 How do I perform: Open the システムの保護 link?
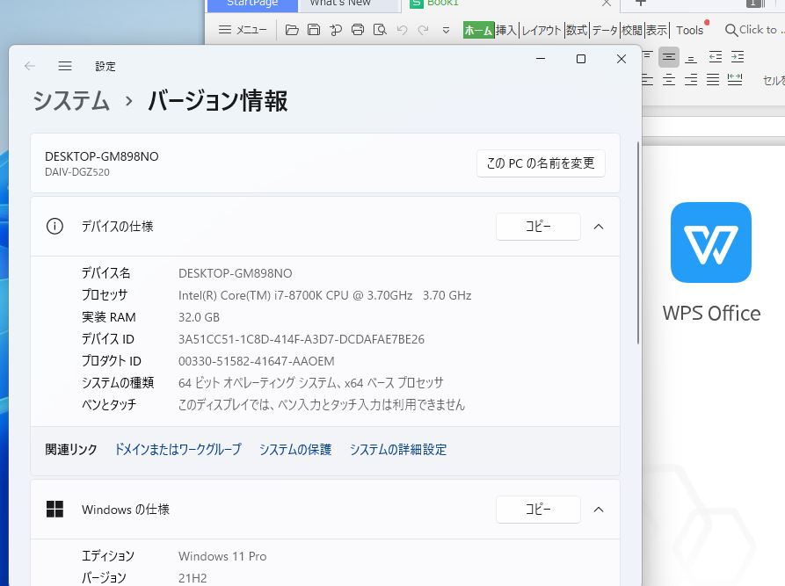coord(295,449)
